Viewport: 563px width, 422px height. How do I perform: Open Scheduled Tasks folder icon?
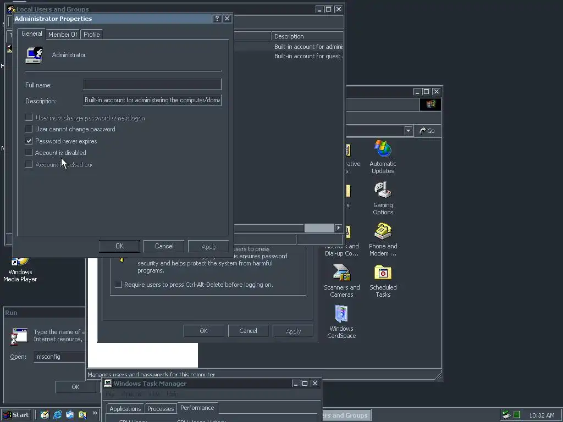[383, 281]
